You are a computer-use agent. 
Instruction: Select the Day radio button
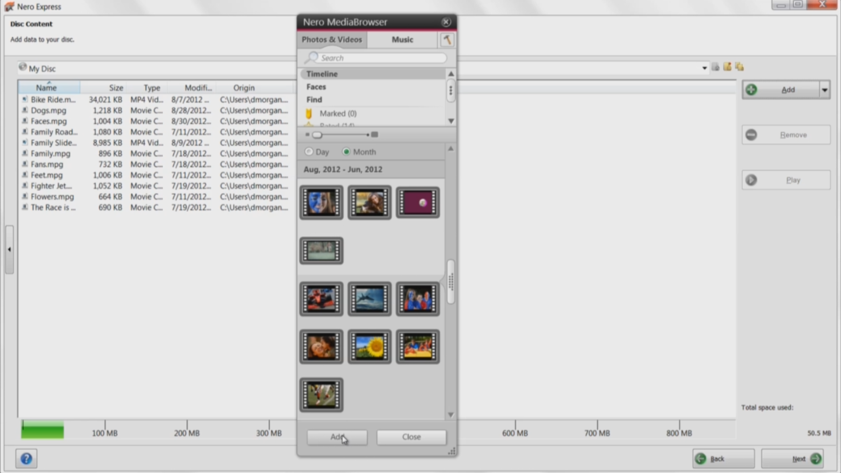[309, 152]
